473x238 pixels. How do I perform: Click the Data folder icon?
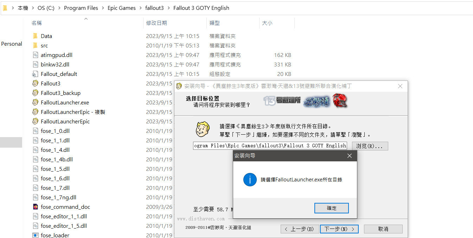(35, 36)
